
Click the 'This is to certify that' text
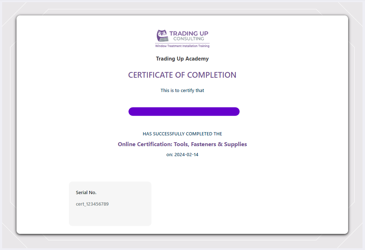pyautogui.click(x=182, y=90)
